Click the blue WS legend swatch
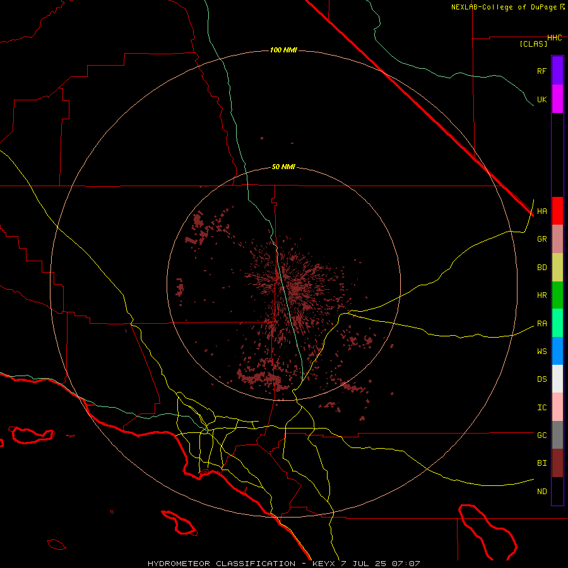This screenshot has height=568, width=568. coord(557,351)
